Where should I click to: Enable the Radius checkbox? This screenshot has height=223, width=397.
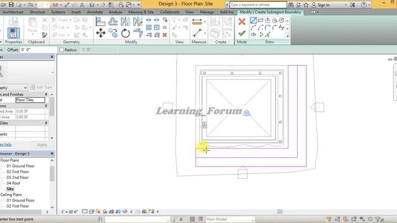[x=61, y=50]
